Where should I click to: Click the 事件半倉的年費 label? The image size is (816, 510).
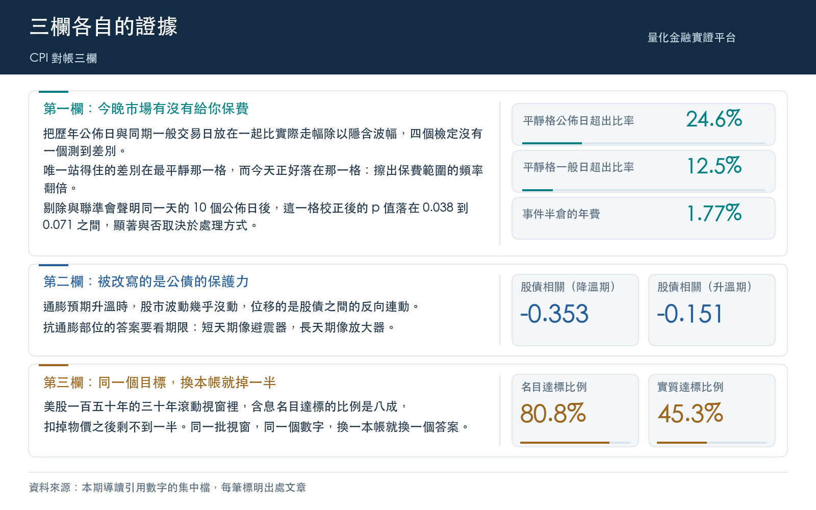[x=562, y=214]
